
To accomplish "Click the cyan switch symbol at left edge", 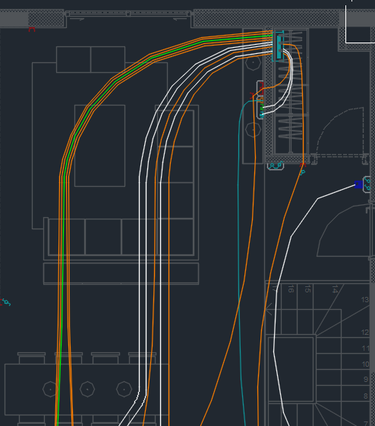I will click(x=6, y=301).
